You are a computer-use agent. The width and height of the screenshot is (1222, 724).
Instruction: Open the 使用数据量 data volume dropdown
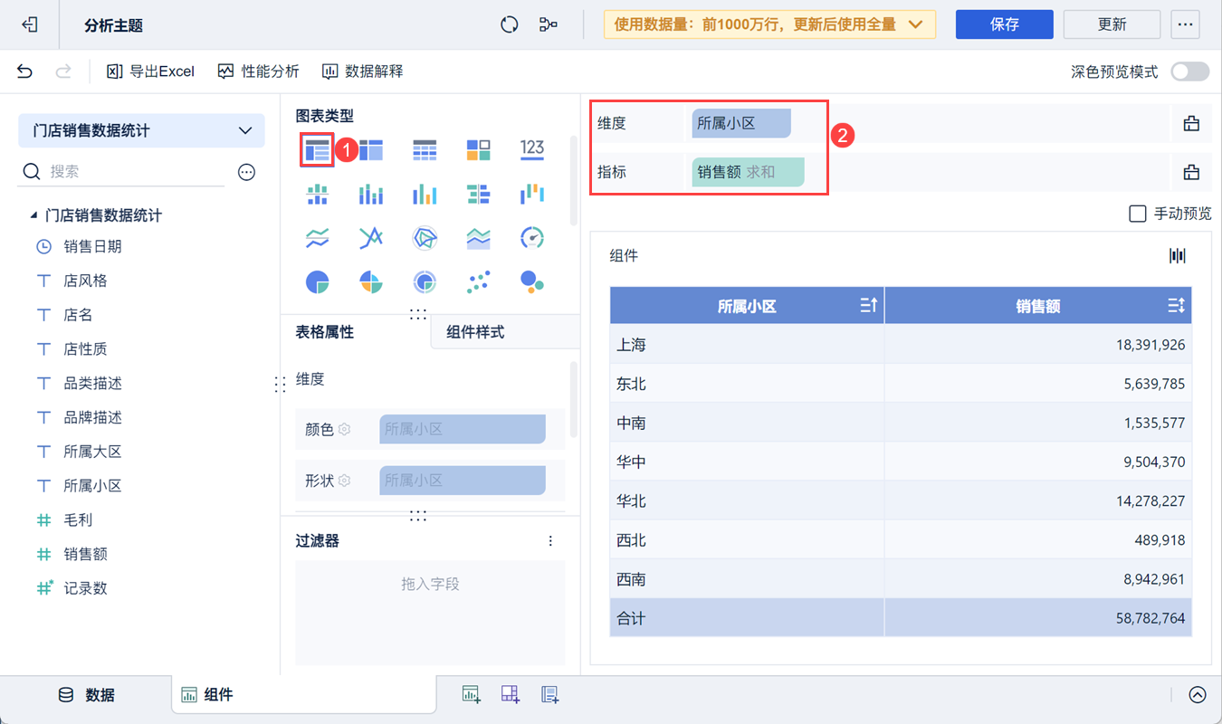[769, 24]
